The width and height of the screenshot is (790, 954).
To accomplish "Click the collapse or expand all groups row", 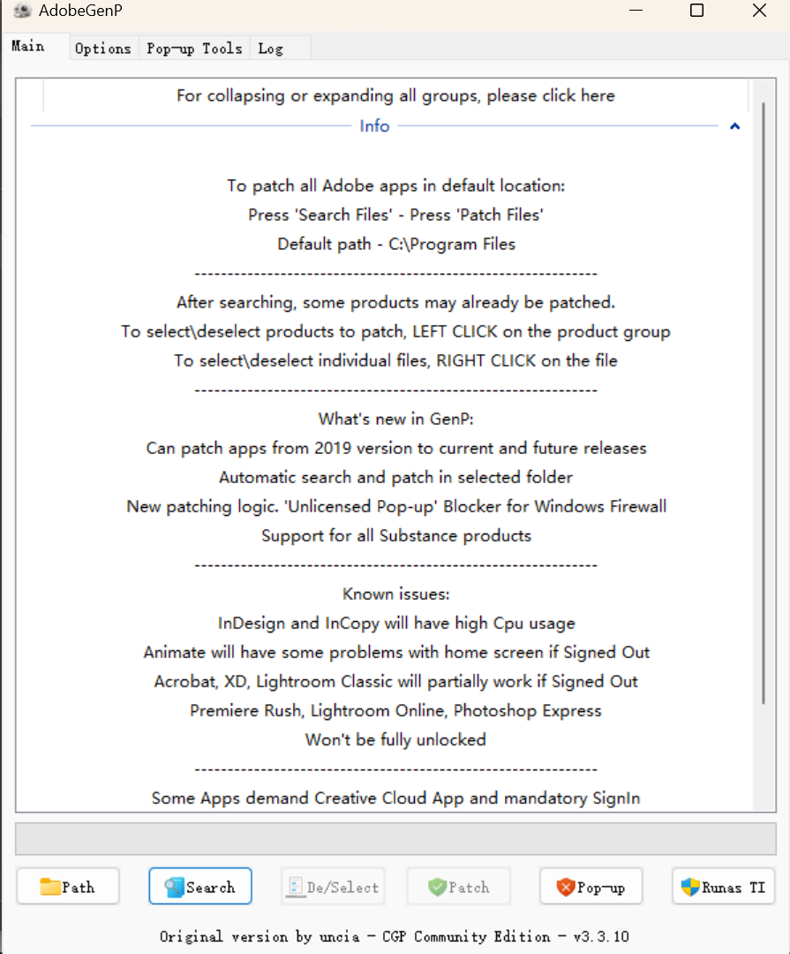I will tap(395, 95).
